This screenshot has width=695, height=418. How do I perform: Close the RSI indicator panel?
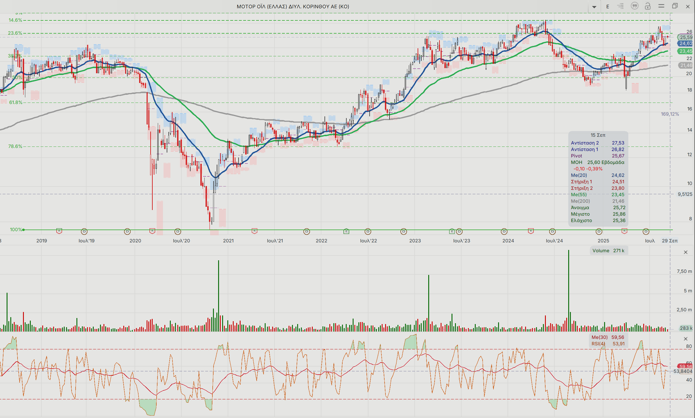686,339
